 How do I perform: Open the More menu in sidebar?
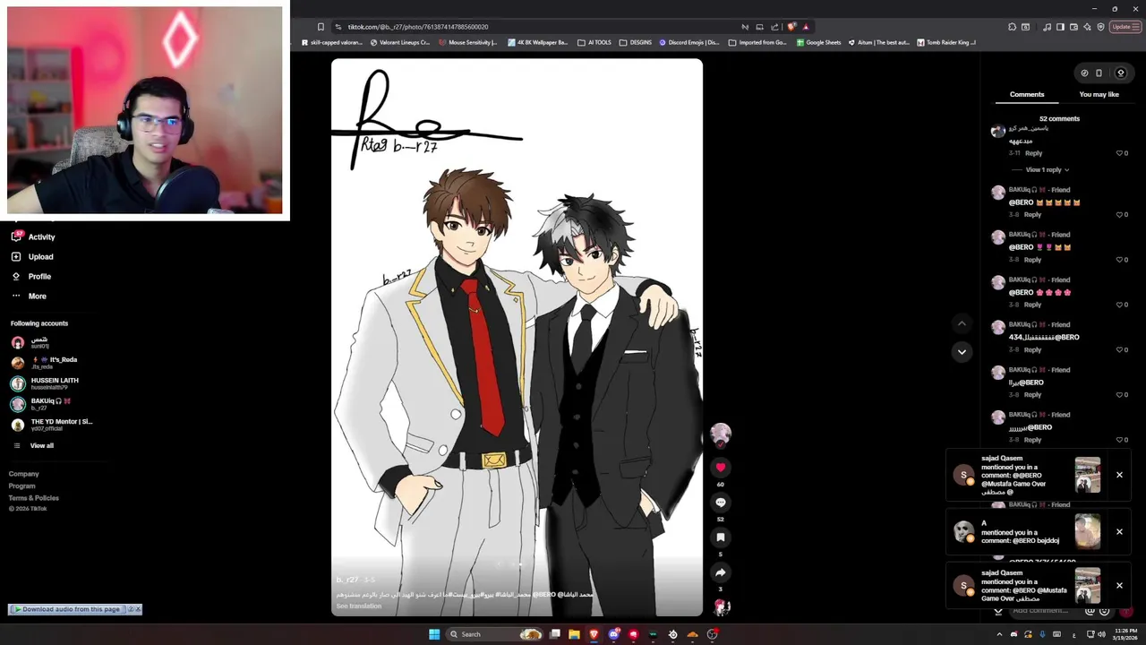(29, 296)
